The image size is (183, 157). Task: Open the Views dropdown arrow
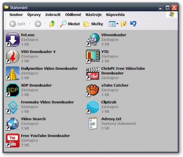pyautogui.click(x=117, y=24)
